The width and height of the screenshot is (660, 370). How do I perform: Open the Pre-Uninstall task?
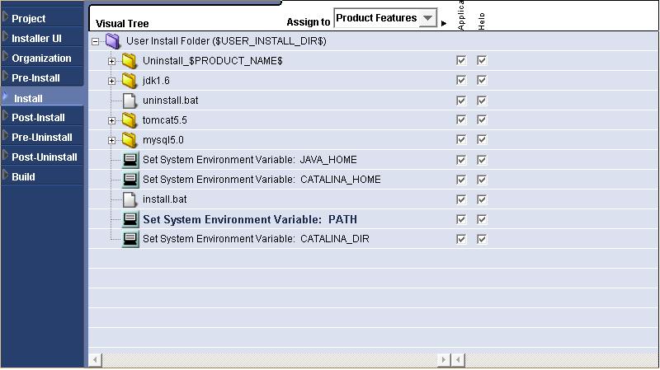tap(42, 137)
